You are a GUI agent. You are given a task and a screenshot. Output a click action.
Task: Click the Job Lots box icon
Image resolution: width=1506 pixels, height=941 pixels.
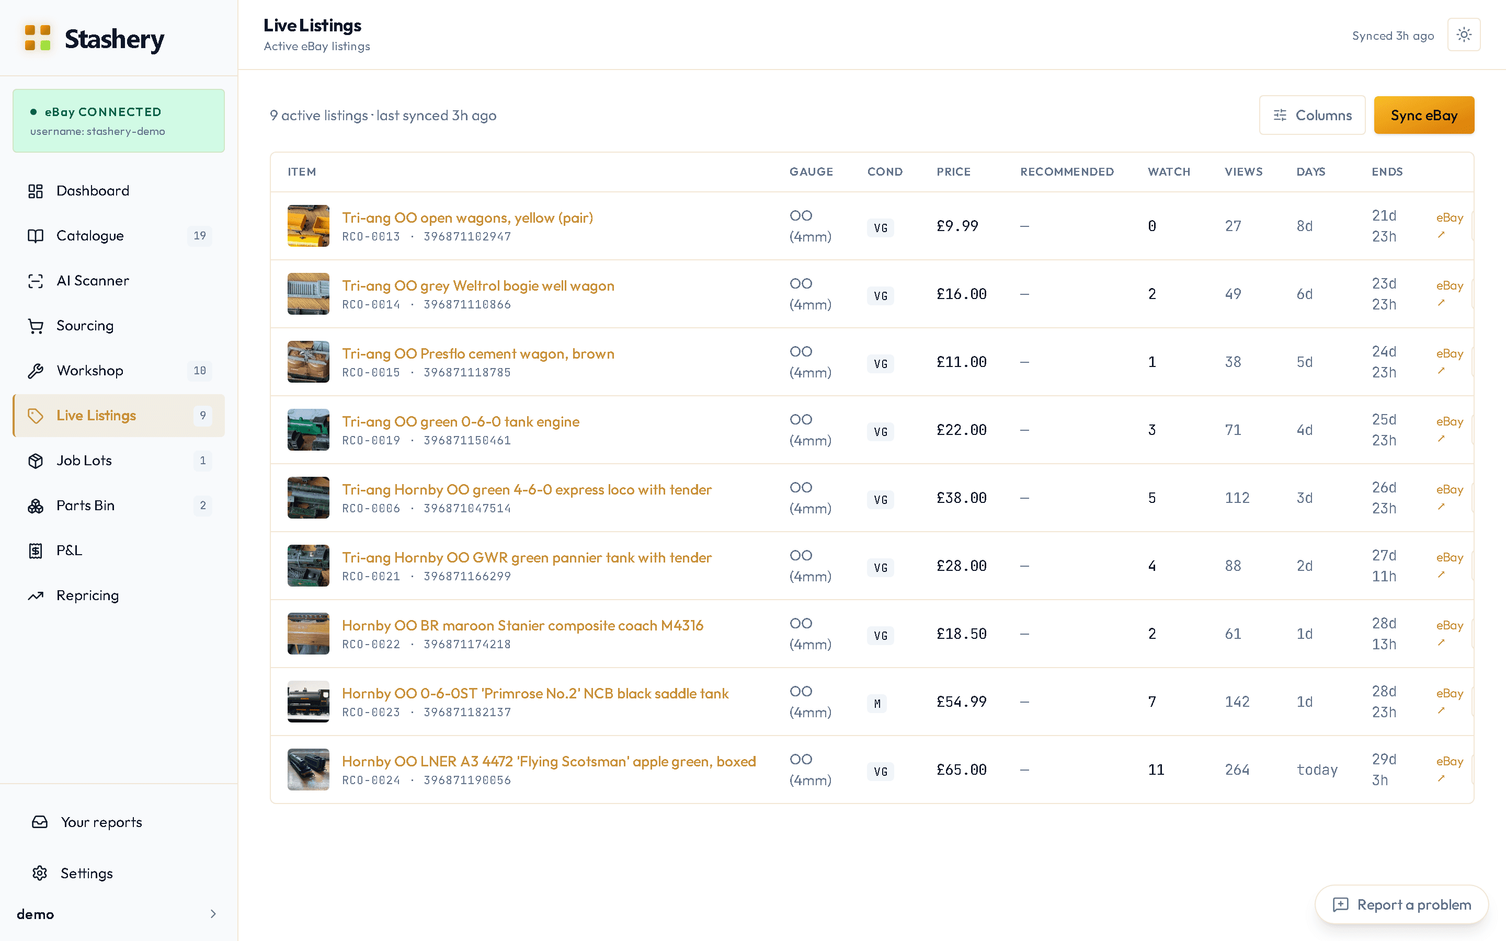point(36,461)
